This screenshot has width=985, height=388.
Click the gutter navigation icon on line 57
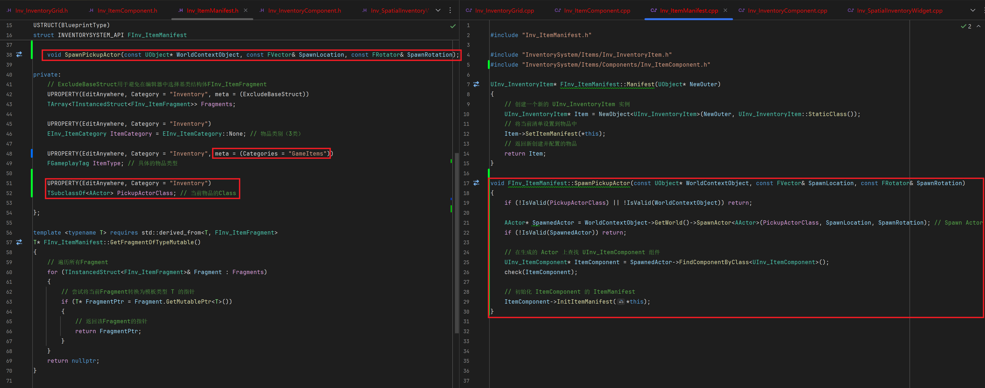[x=19, y=242]
